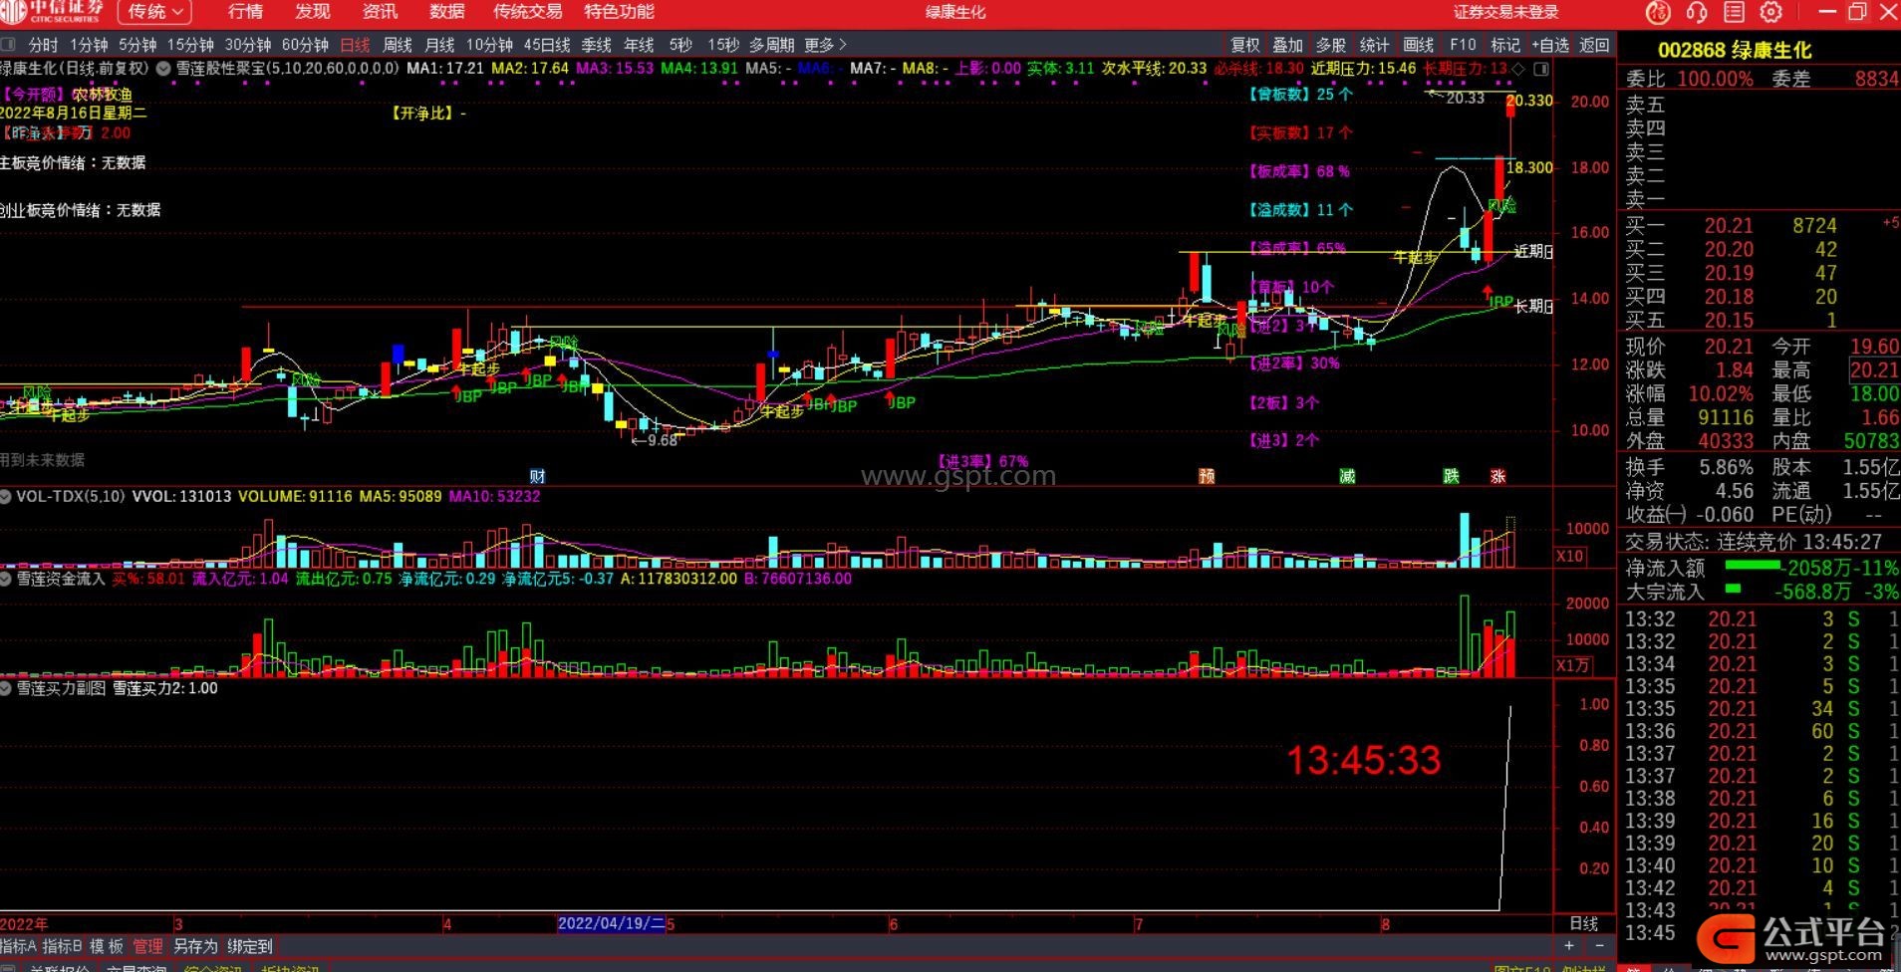Viewport: 1901px width, 972px height.
Task: Add stock via +自选 button
Action: click(x=1549, y=45)
